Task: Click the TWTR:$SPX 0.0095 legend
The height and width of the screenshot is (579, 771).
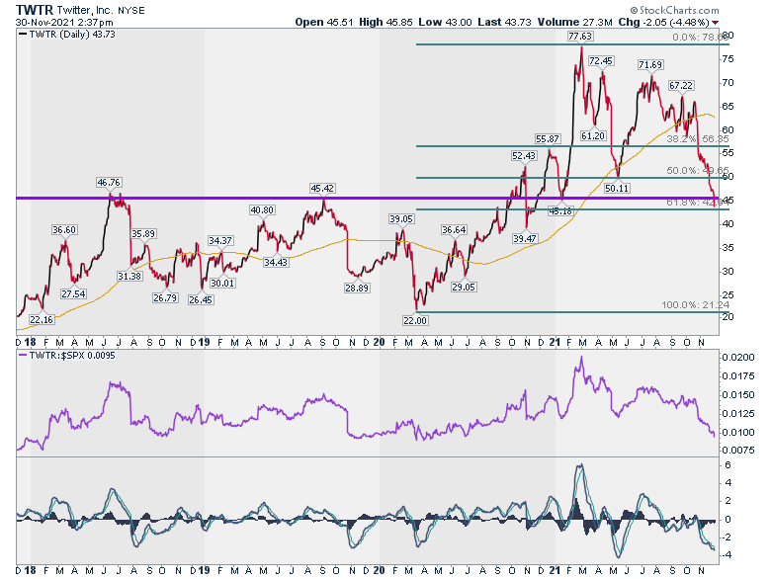Action: 66,356
